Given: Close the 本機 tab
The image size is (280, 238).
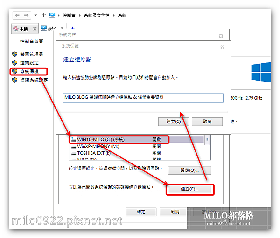Looking at the screenshot, I should pyautogui.click(x=35, y=29).
